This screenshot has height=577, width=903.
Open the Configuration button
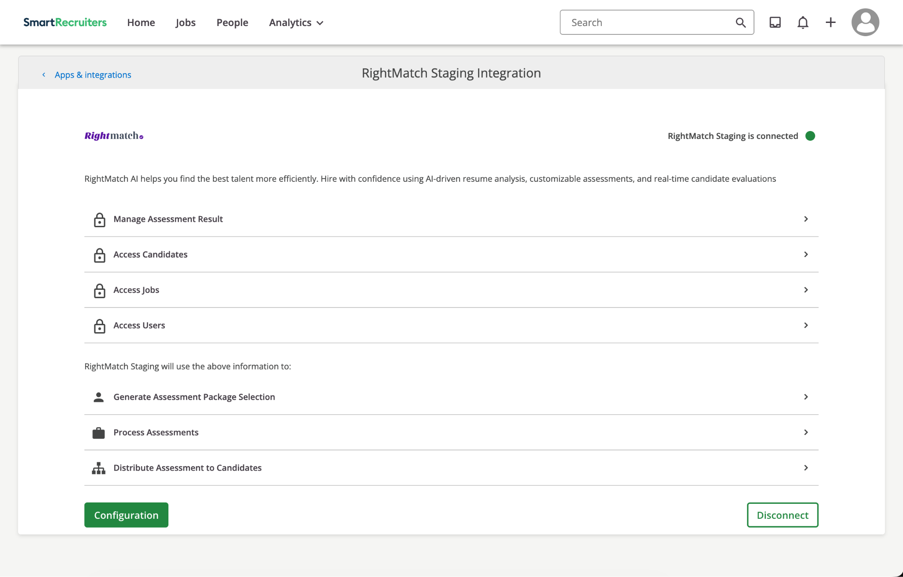(126, 515)
